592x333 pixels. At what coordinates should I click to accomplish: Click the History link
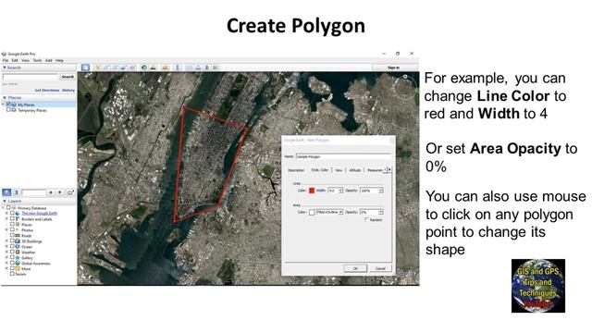click(68, 91)
